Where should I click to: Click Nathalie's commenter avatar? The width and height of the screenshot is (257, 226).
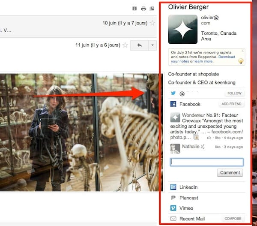(x=175, y=148)
